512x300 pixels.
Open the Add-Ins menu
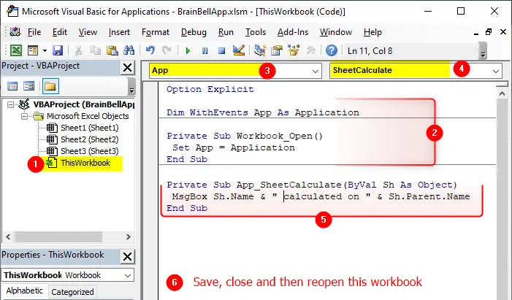point(293,32)
